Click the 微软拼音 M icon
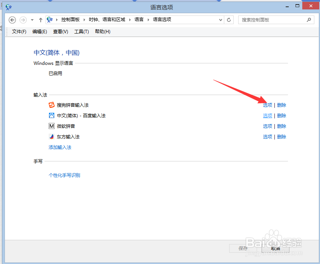This screenshot has height=264, width=320. pos(51,126)
